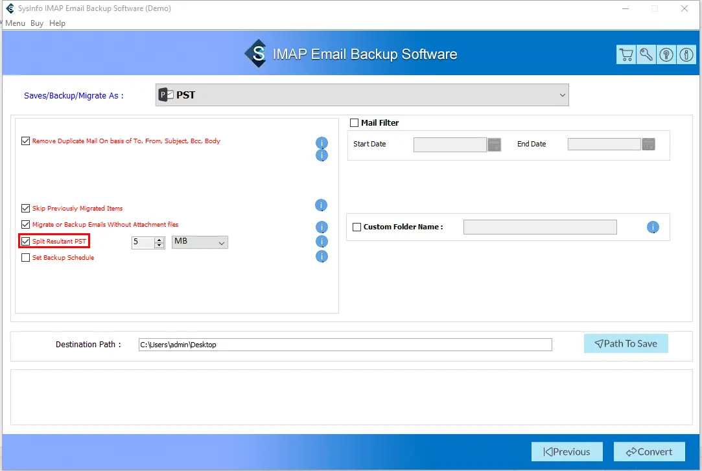The width and height of the screenshot is (702, 471).
Task: Open the about info icon in header
Action: [x=686, y=55]
